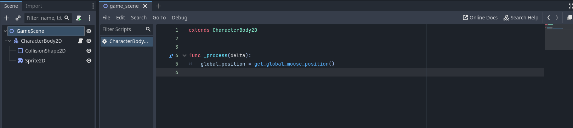The image size is (573, 128).
Task: Click the Search Help button
Action: 521,18
